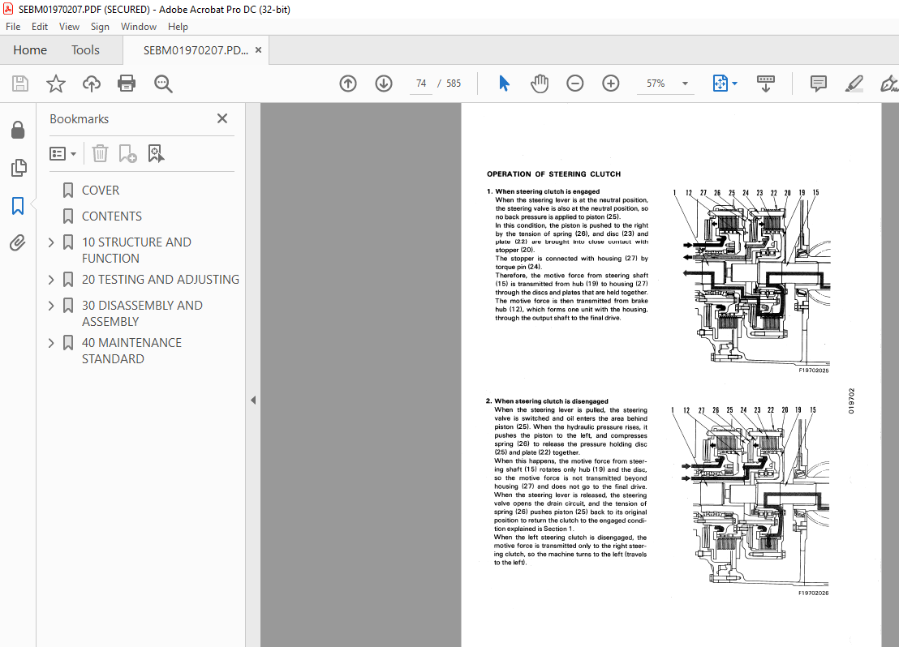The height and width of the screenshot is (647, 899).
Task: Click the fit page icon
Action: coord(720,84)
